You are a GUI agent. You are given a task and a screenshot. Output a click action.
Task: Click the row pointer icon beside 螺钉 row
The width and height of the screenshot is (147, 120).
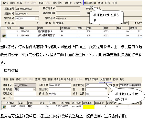tap(4, 107)
